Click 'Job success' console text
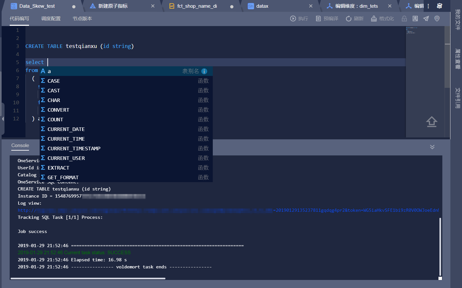 (x=32, y=231)
